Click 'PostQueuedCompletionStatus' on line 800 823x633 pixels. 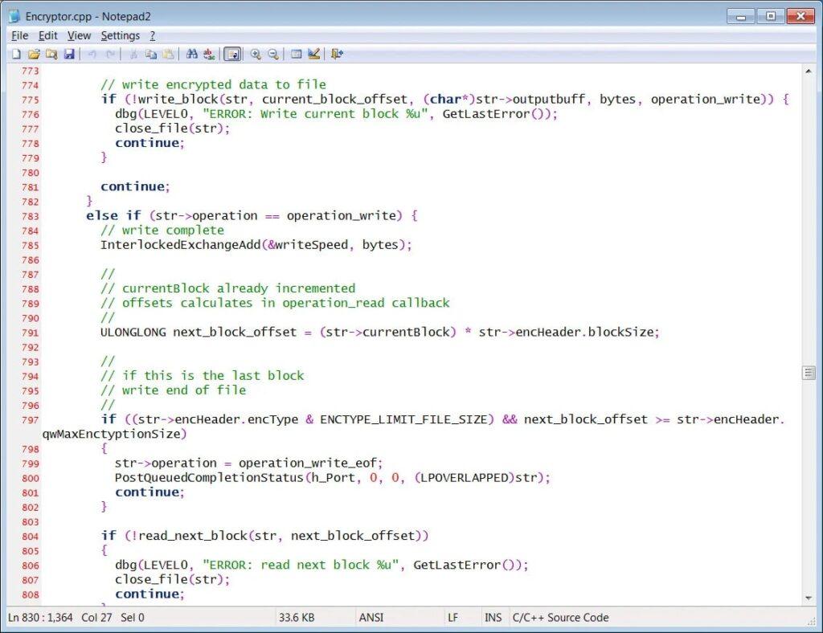coord(210,478)
